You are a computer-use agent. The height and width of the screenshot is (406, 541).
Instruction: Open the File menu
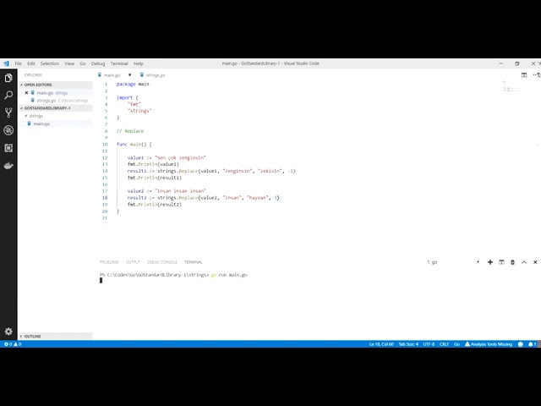tap(18, 63)
